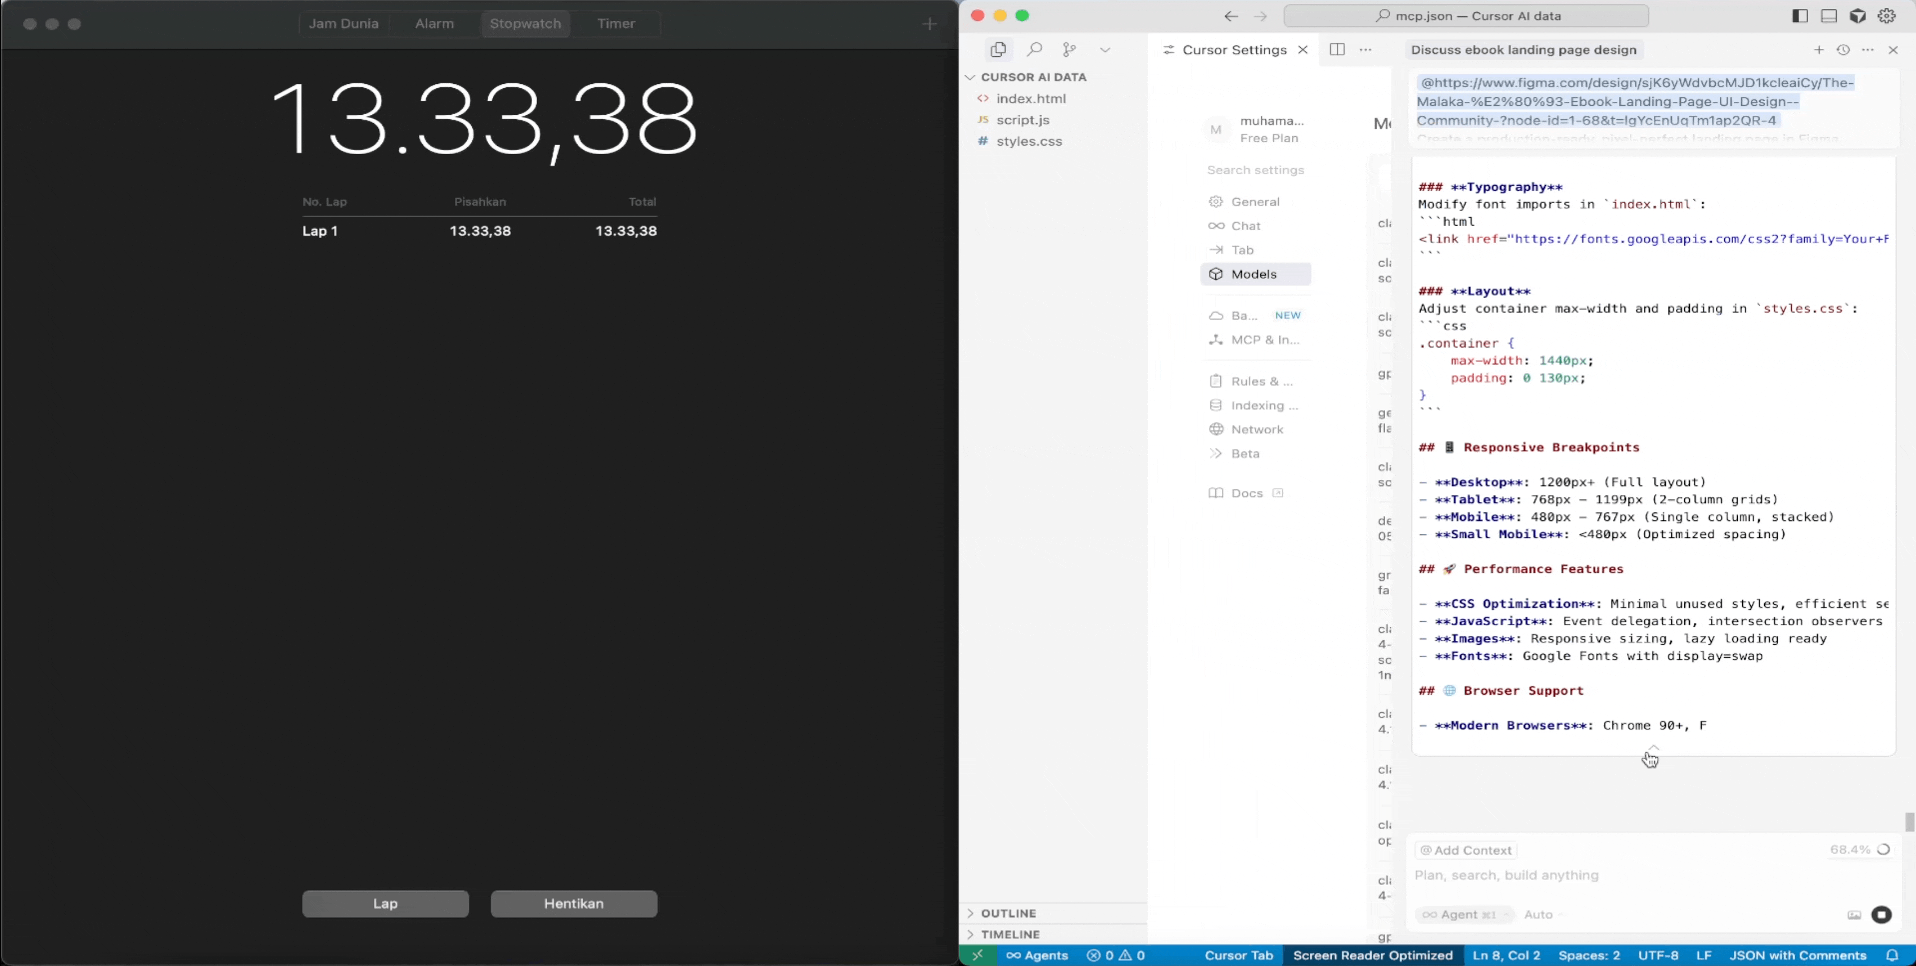
Task: Open the editor more actions ellipsis
Action: point(1365,50)
